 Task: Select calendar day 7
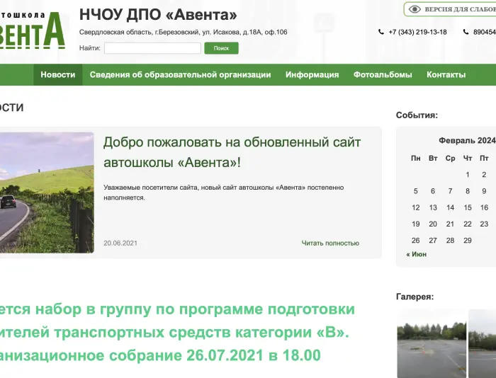(x=450, y=191)
